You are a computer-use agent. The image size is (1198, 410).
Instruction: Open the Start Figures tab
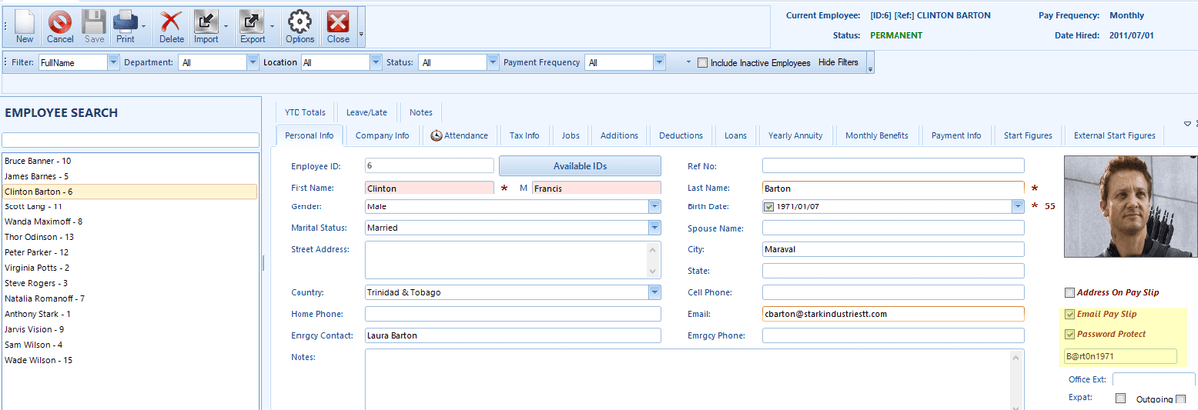click(x=1027, y=136)
